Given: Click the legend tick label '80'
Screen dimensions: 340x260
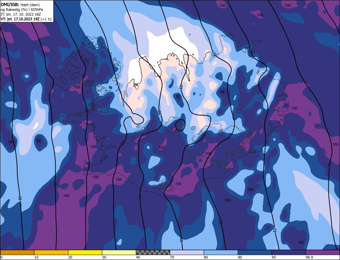Looking at the screenshot, I should coord(206,257).
